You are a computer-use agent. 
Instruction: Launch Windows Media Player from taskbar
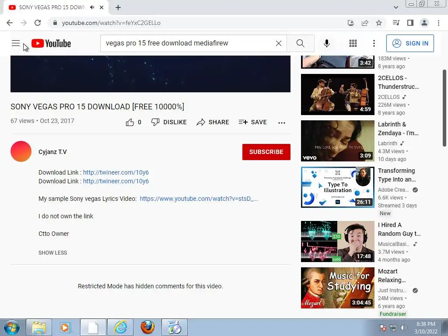point(66,327)
